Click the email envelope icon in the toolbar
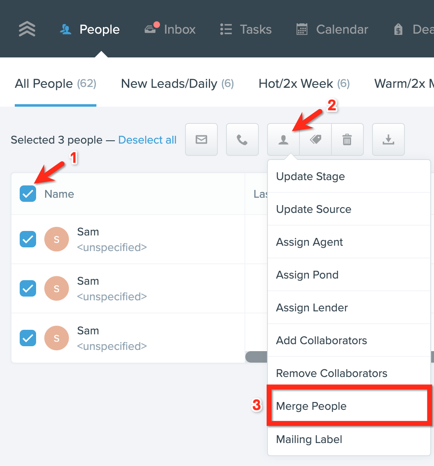The width and height of the screenshot is (434, 466). click(x=201, y=139)
